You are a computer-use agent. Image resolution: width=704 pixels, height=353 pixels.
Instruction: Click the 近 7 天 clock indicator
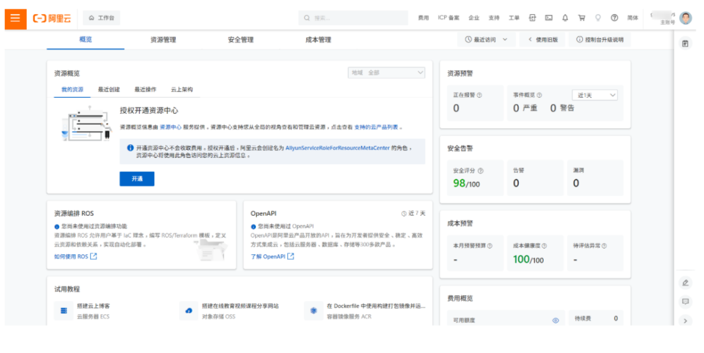[x=413, y=213]
